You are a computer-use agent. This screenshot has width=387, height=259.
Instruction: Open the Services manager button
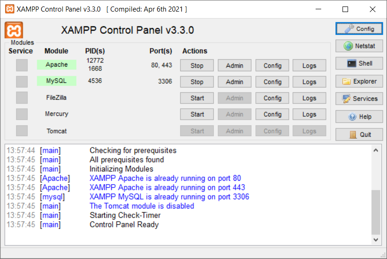pyautogui.click(x=359, y=99)
